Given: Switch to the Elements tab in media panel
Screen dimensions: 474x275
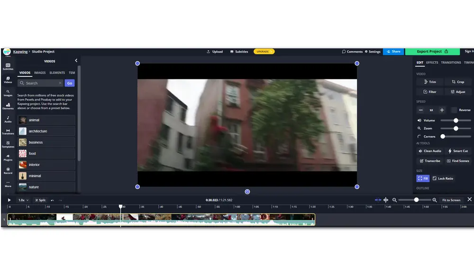Looking at the screenshot, I should coord(57,73).
